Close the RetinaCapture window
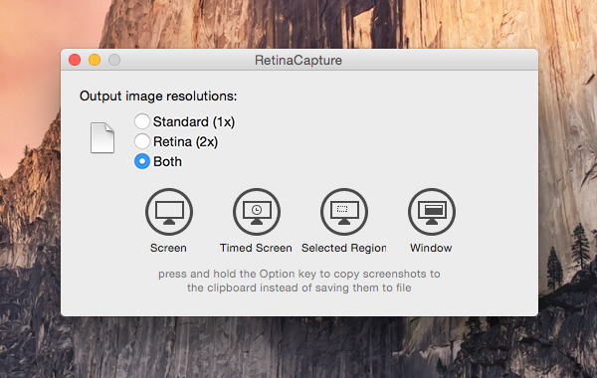Image resolution: width=597 pixels, height=378 pixels. (x=75, y=60)
